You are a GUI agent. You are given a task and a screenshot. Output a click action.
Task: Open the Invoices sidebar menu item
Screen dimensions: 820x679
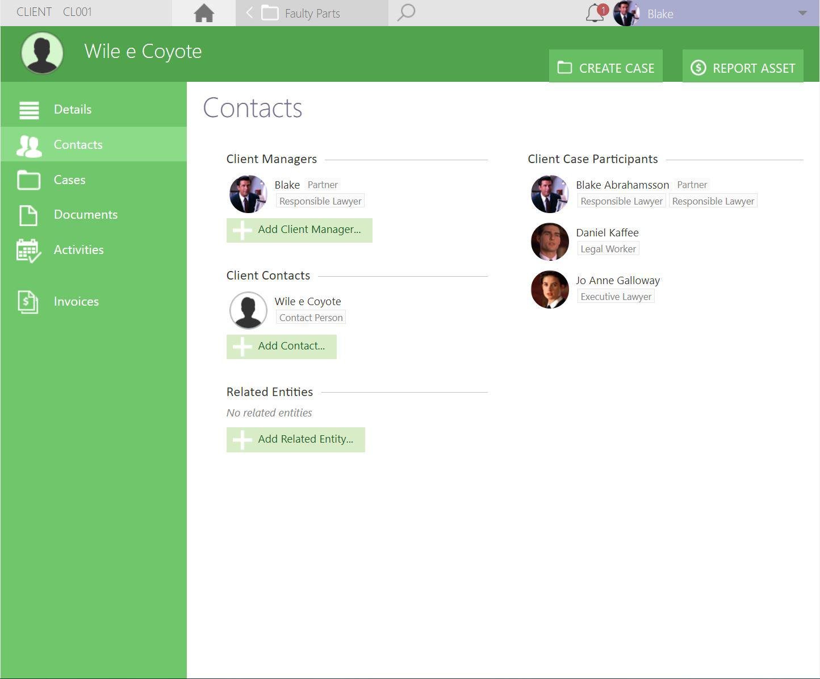[x=94, y=301]
